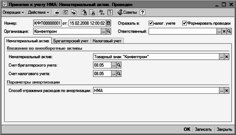Open ellipsis for Способ отражения расходов
This screenshot has height=135, width=236.
pyautogui.click(x=221, y=90)
